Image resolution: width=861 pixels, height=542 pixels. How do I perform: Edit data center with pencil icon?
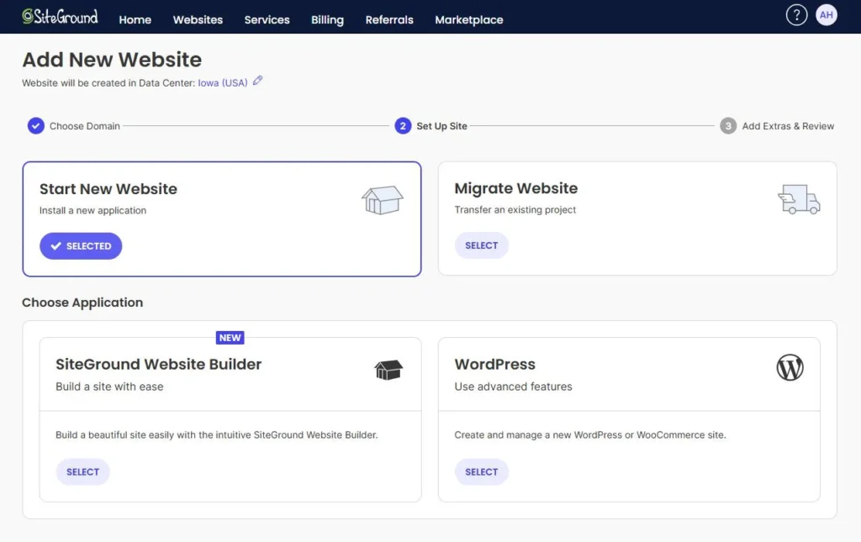257,82
